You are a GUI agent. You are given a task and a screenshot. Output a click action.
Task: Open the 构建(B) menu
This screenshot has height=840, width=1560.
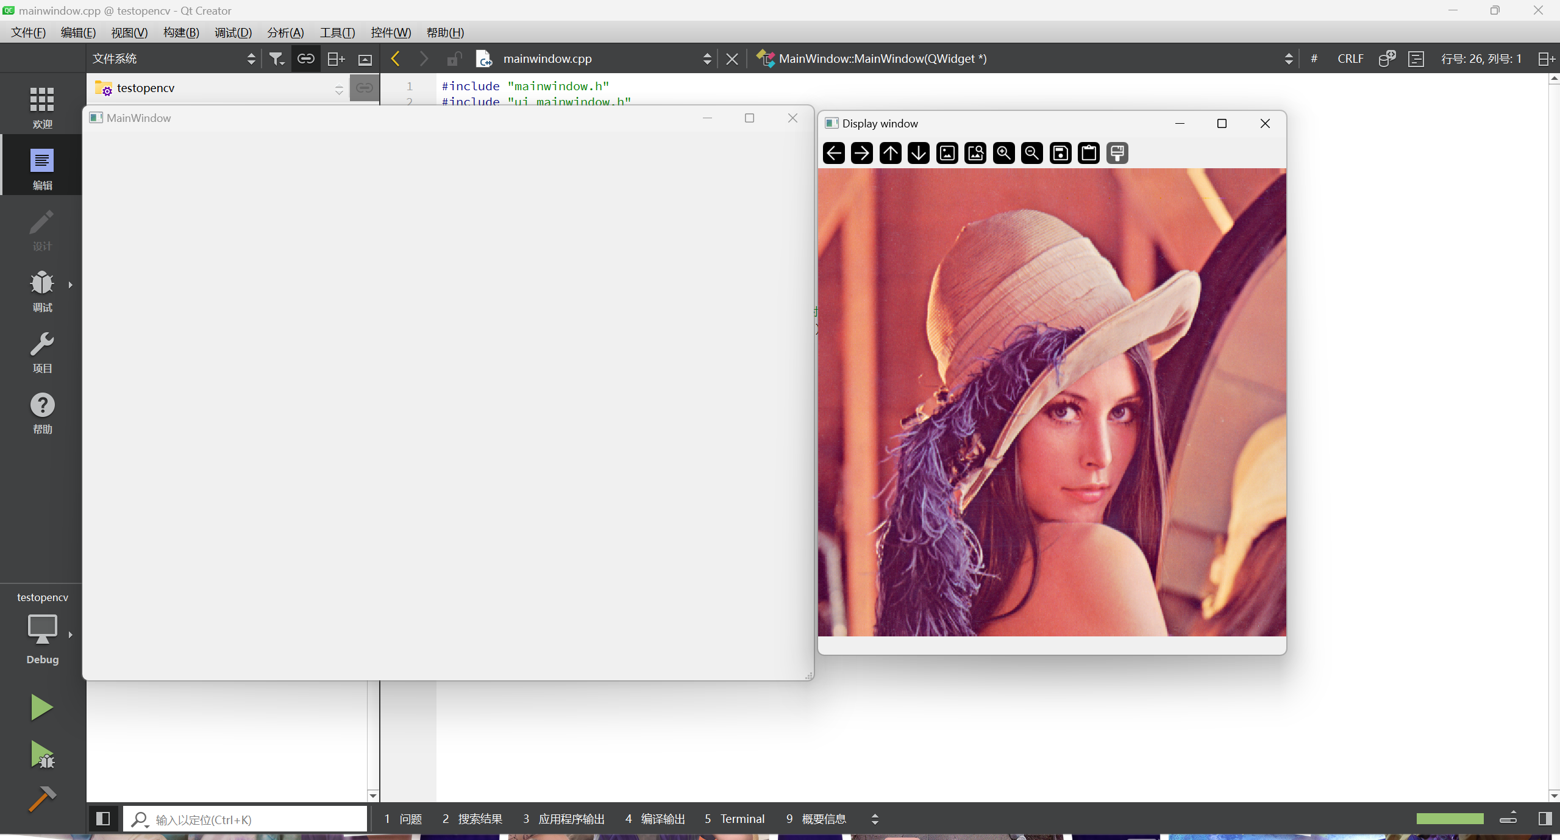180,32
